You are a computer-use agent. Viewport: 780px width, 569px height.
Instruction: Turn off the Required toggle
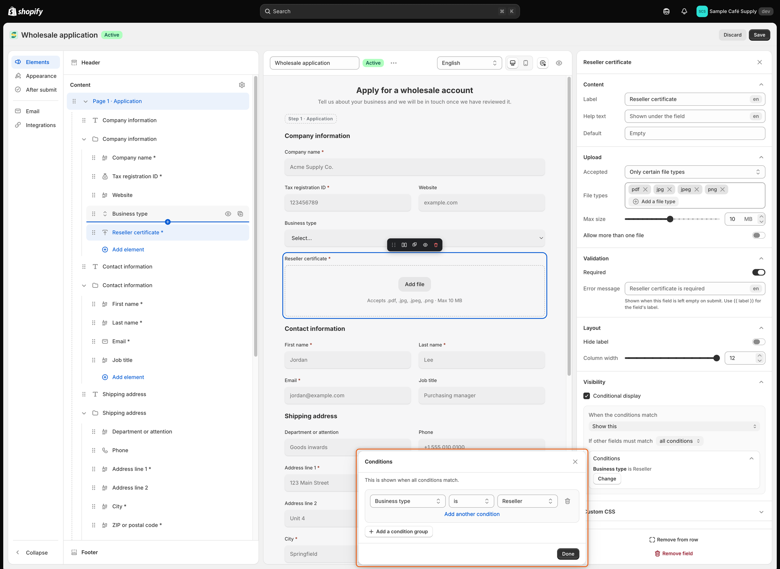pyautogui.click(x=758, y=272)
